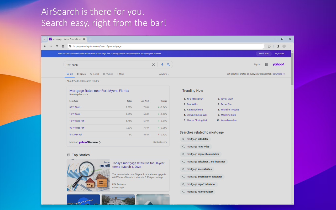Search mortgage calculator... and insurance
336x210 pixels.
pos(204,162)
